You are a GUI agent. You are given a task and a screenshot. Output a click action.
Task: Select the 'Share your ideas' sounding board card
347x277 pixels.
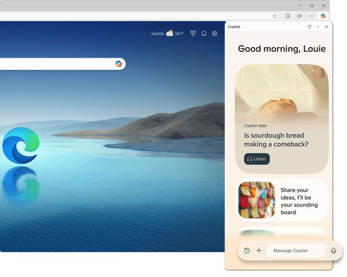[x=282, y=200]
